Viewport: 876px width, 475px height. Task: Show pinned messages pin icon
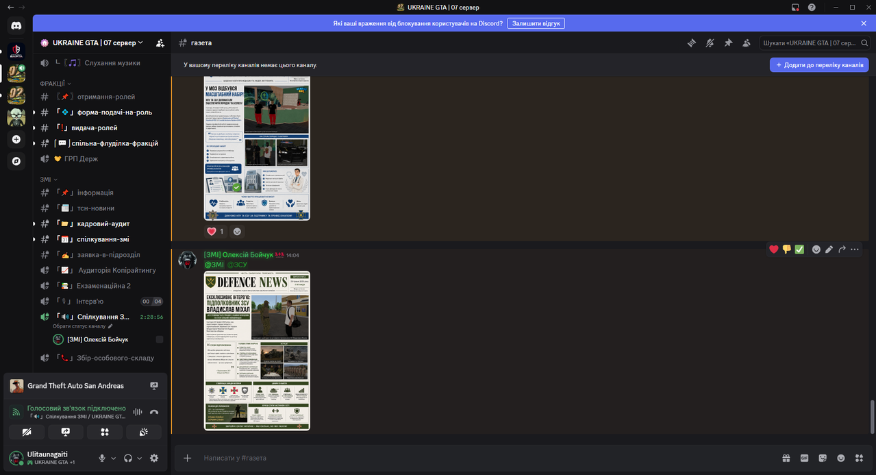(x=728, y=42)
